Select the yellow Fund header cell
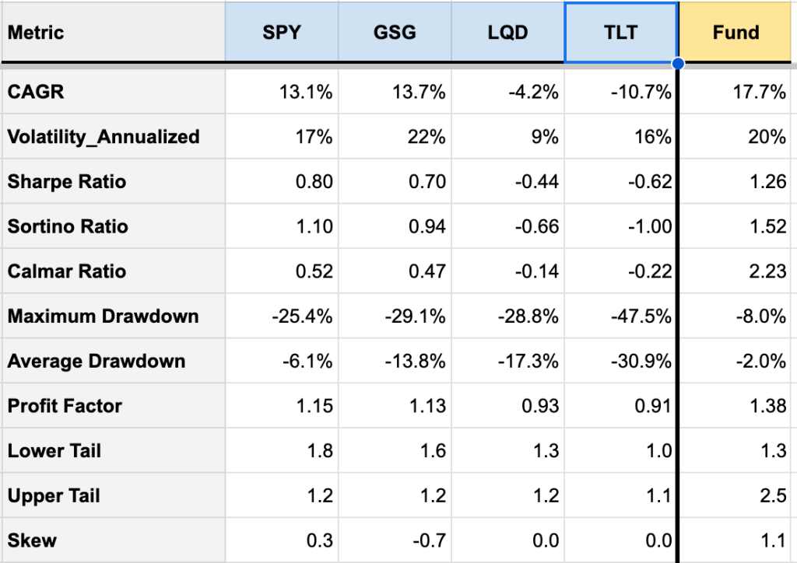The width and height of the screenshot is (797, 563). (x=736, y=33)
